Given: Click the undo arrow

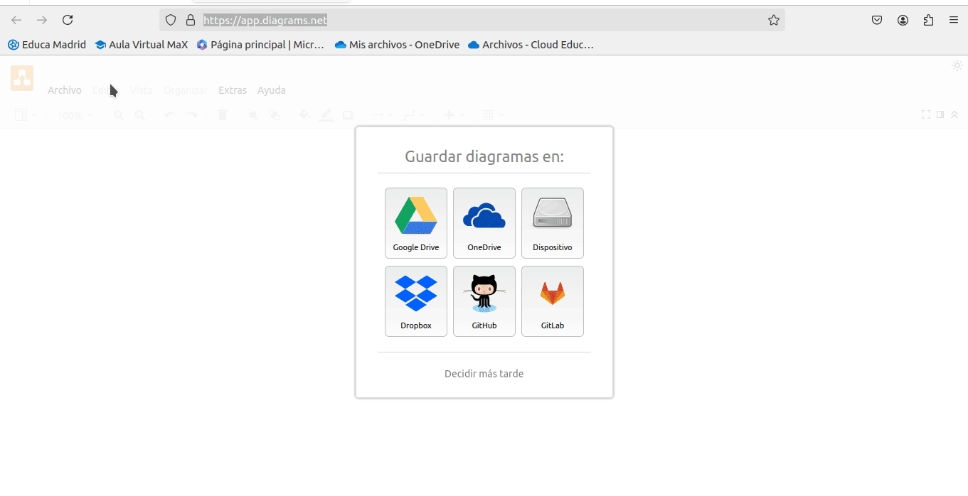Looking at the screenshot, I should (169, 115).
